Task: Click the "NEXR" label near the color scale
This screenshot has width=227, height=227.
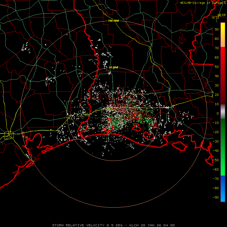Action: click(x=222, y=15)
